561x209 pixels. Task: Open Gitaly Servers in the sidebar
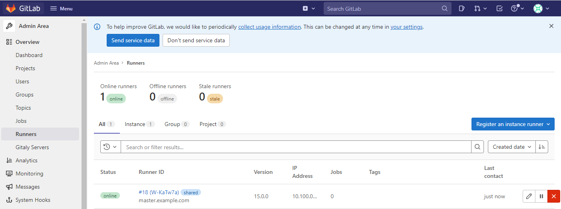pos(32,147)
